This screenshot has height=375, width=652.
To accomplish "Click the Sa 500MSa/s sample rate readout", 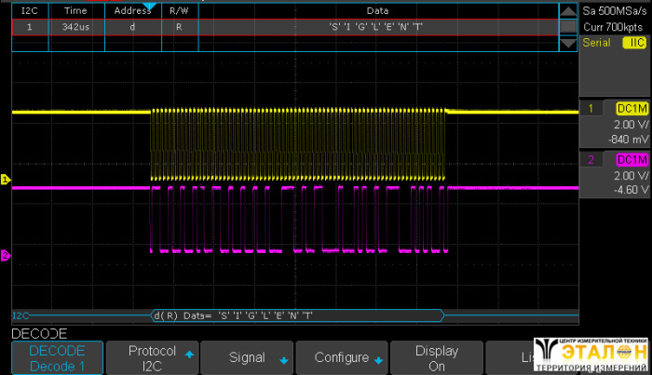I will pyautogui.click(x=614, y=10).
